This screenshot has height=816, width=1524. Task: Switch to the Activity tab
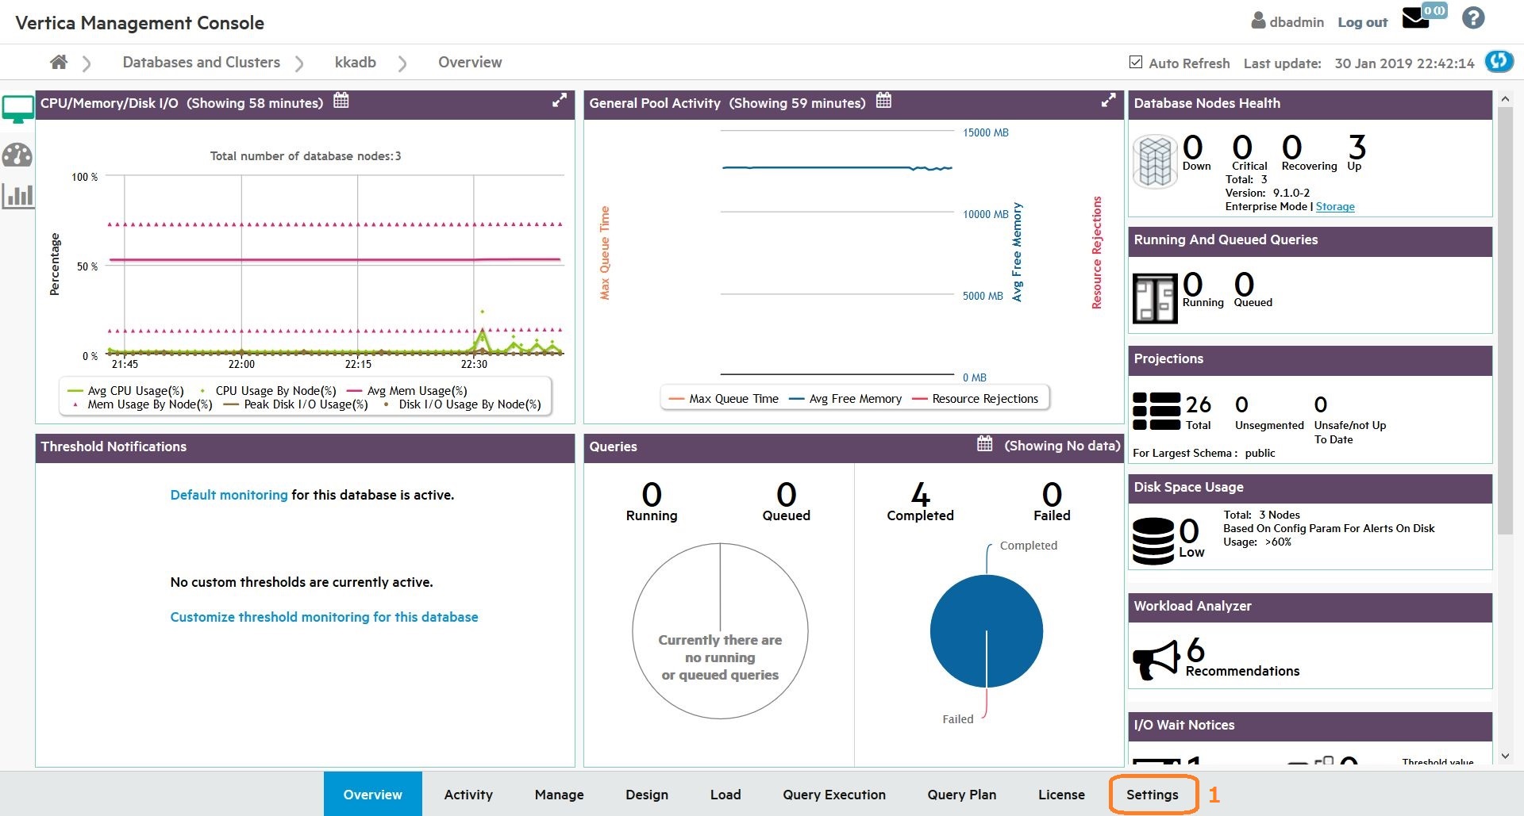pos(468,795)
